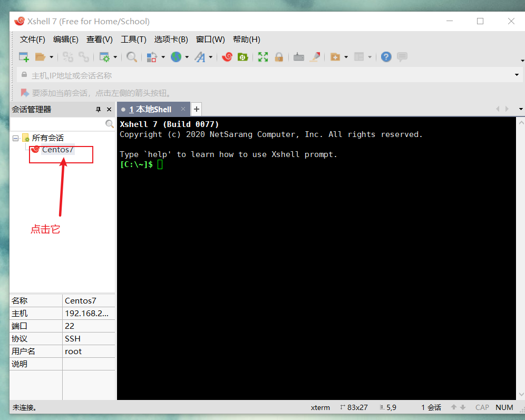This screenshot has height=420, width=525.
Task: Click the add current session bookmark arrow
Action: coord(25,93)
